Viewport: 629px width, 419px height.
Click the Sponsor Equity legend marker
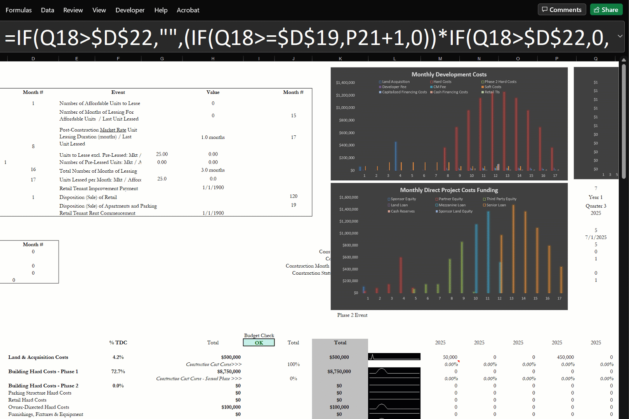(389, 199)
